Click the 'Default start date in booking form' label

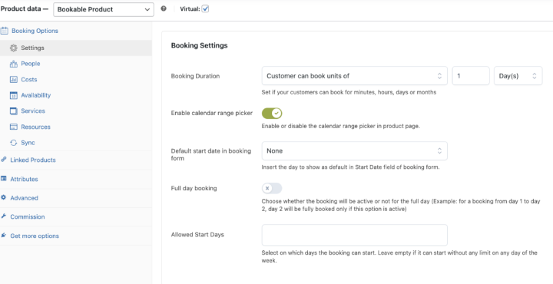point(211,155)
